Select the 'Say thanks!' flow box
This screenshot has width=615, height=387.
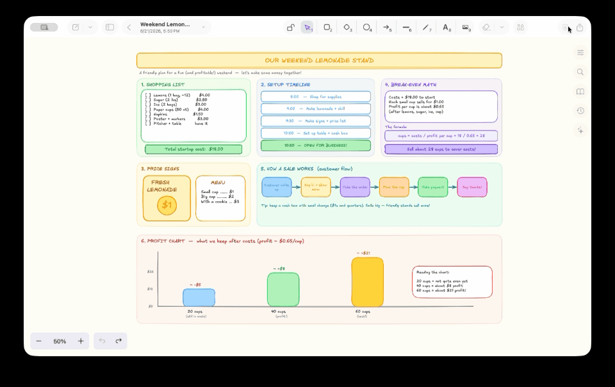click(472, 188)
